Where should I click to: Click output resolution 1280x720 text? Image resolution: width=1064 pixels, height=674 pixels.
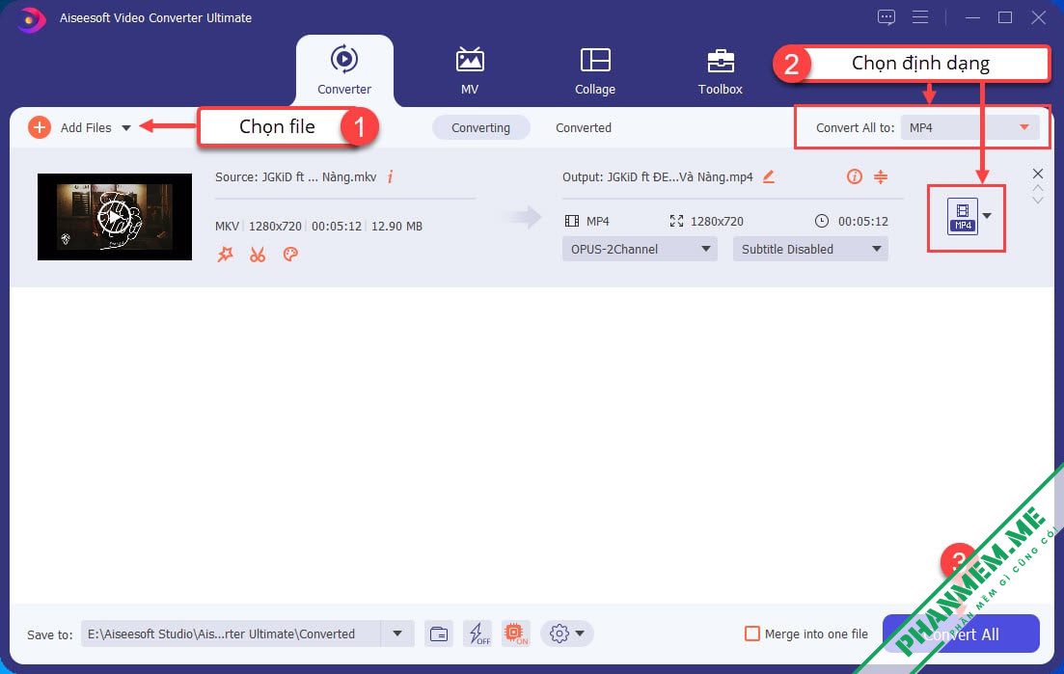[717, 221]
